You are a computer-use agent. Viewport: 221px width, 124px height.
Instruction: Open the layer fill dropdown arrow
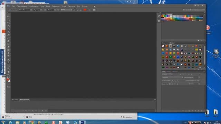pyautogui.click(x=199, y=84)
